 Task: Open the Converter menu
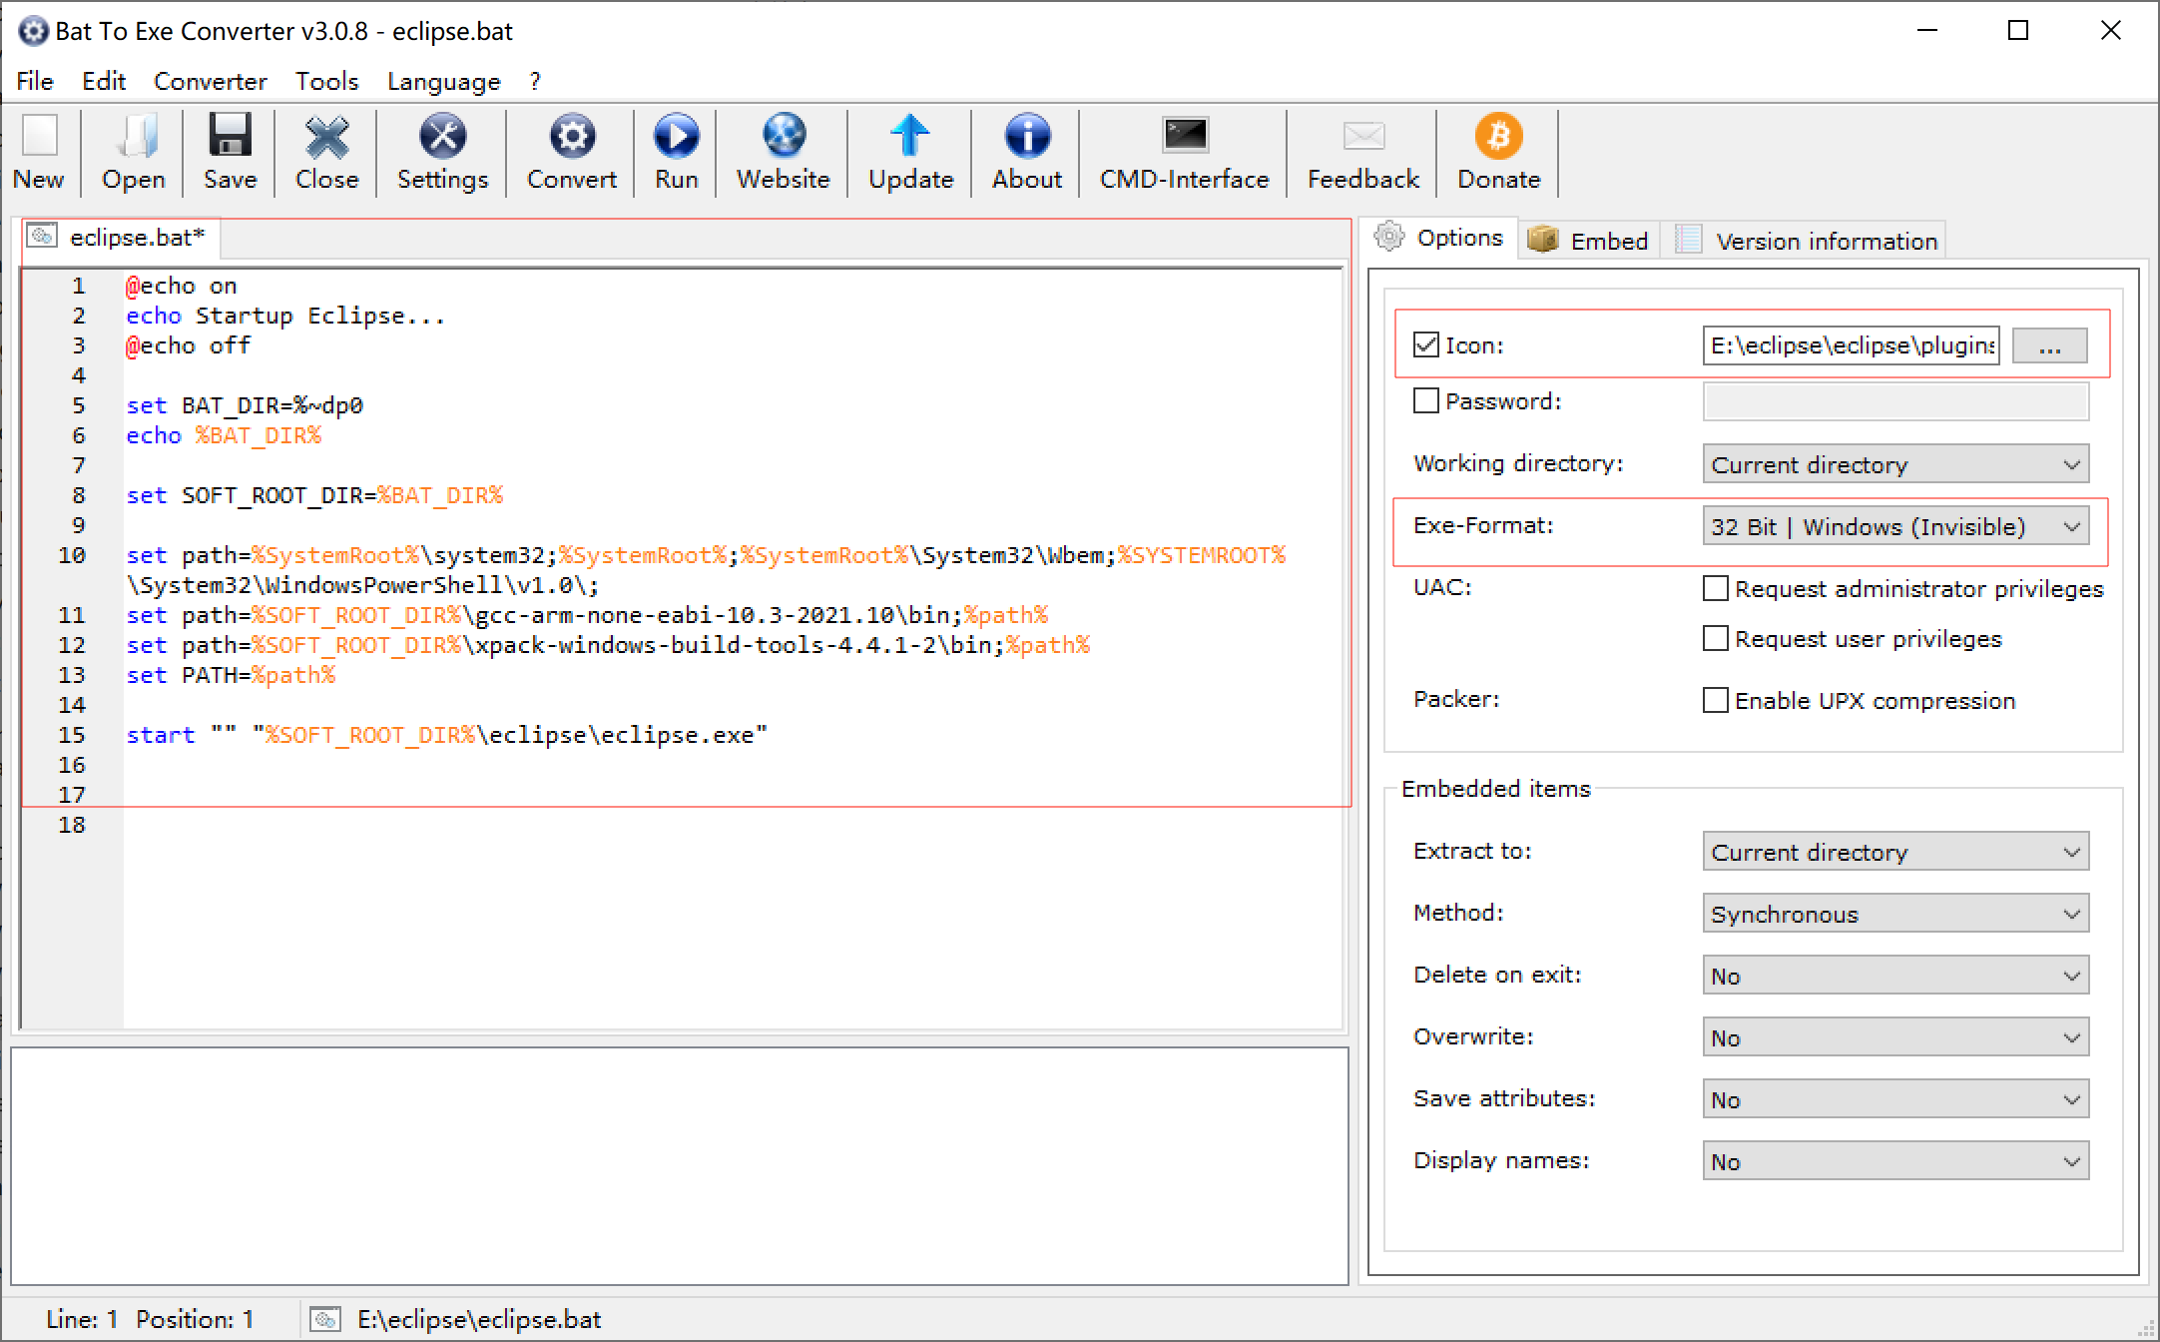(211, 81)
